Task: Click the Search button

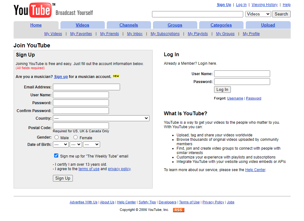Action: 281,14
